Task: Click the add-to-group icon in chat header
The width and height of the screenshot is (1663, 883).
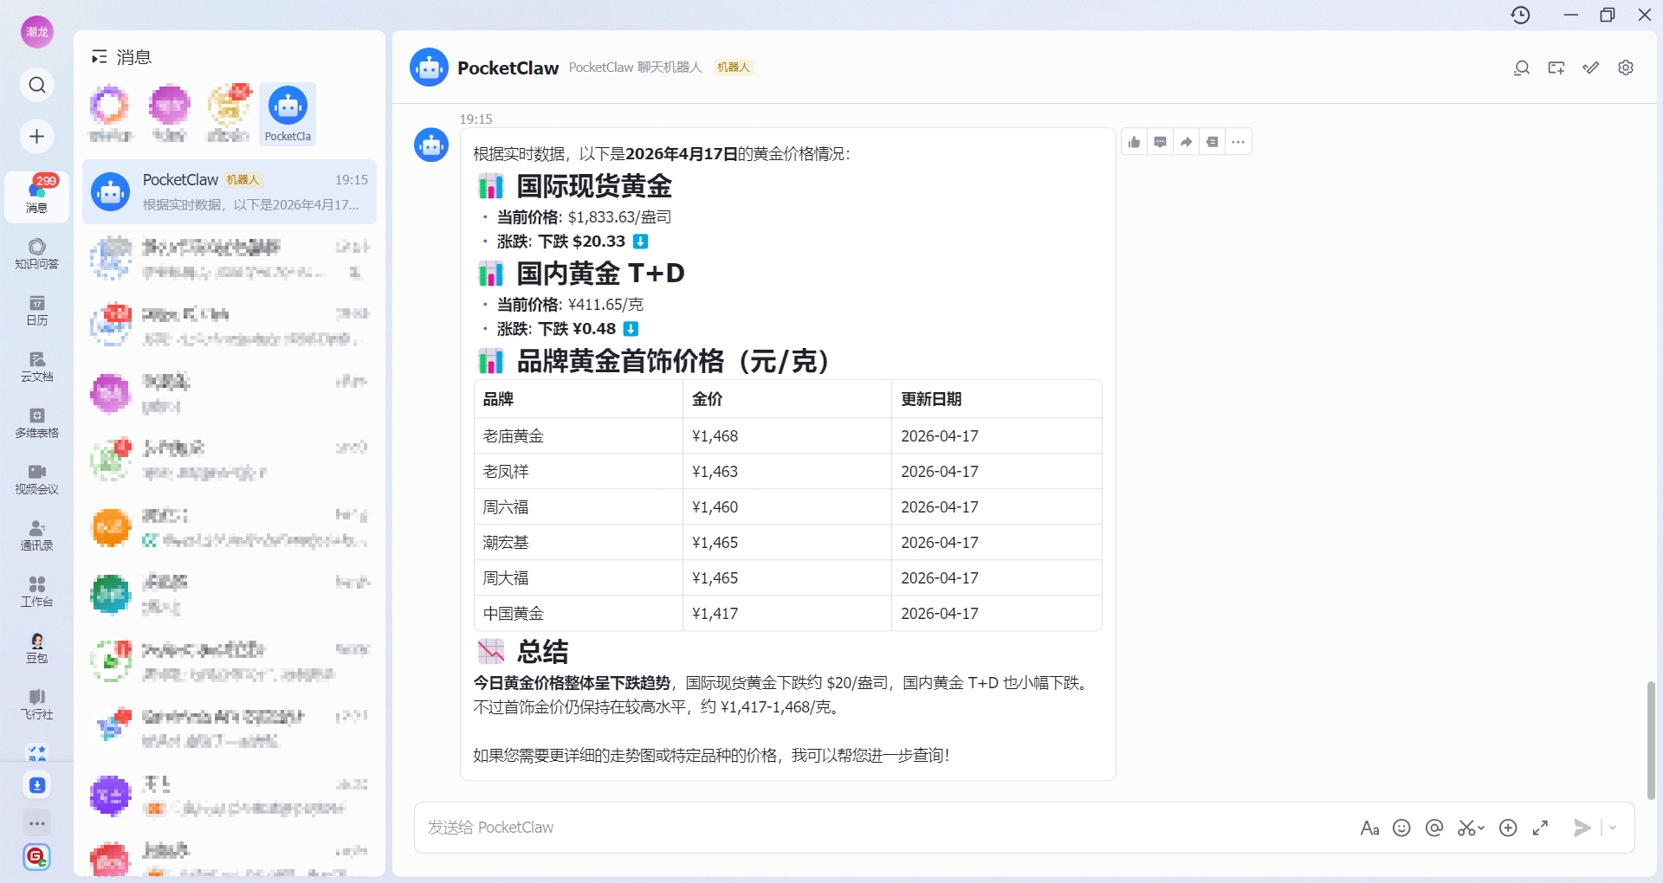Action: point(1556,68)
